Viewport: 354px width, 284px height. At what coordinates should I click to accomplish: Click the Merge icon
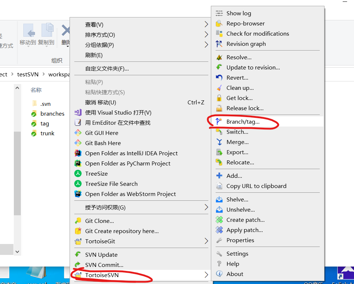pyautogui.click(x=219, y=142)
